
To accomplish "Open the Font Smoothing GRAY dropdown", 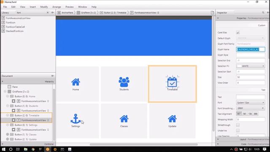I will pos(251,108).
